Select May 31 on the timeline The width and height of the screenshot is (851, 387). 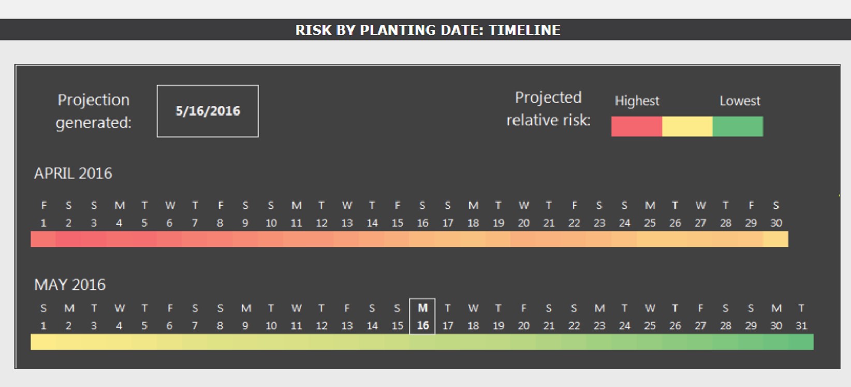(801, 317)
